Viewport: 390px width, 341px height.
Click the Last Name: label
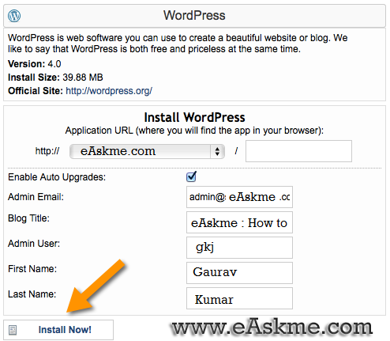tap(32, 294)
